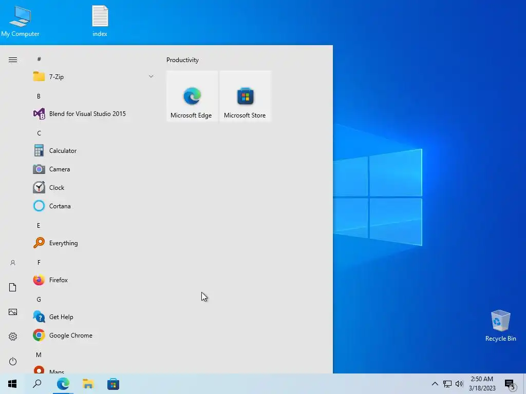Select the My Computer desktop icon
This screenshot has width=526, height=394.
(x=20, y=22)
